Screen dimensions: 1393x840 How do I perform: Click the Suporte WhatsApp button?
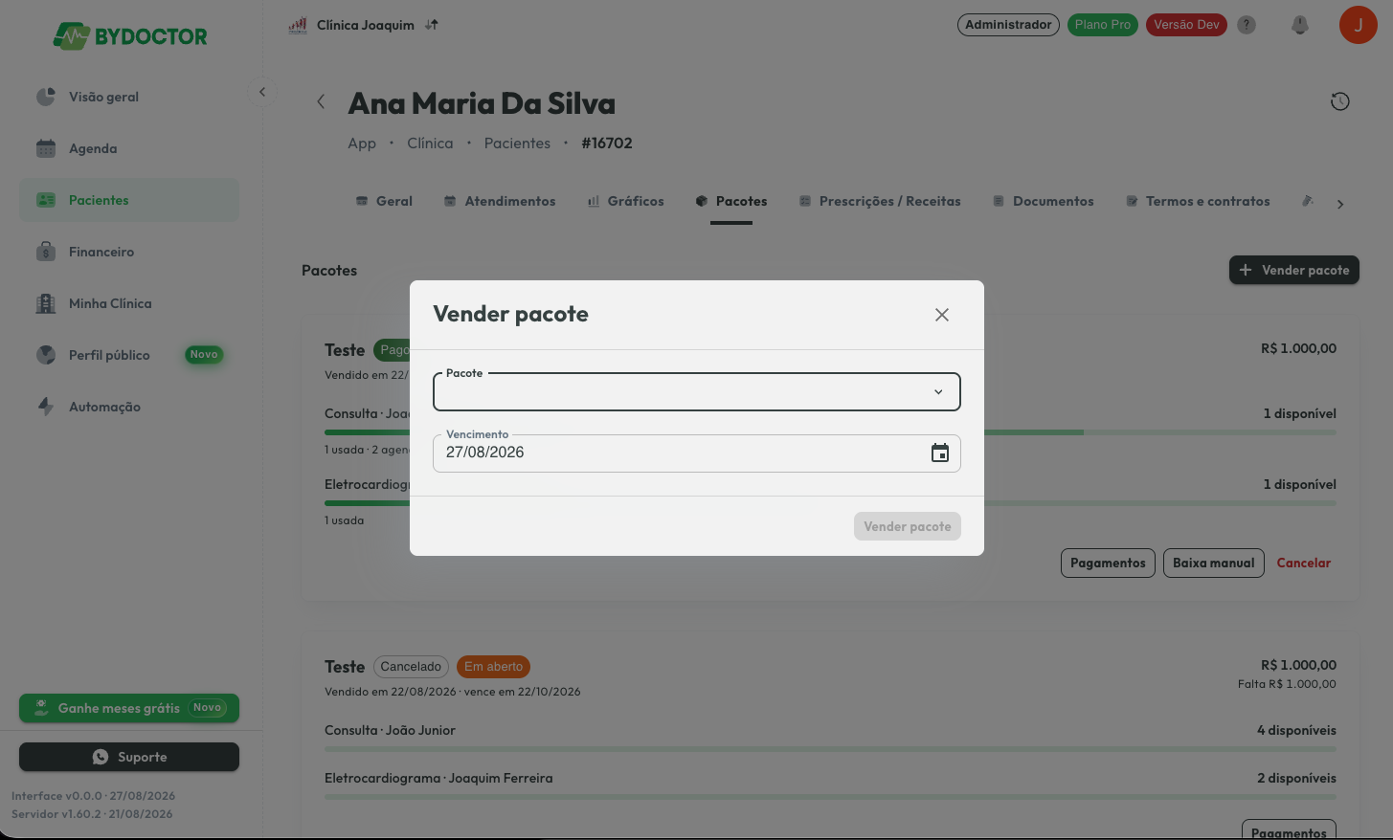[129, 757]
